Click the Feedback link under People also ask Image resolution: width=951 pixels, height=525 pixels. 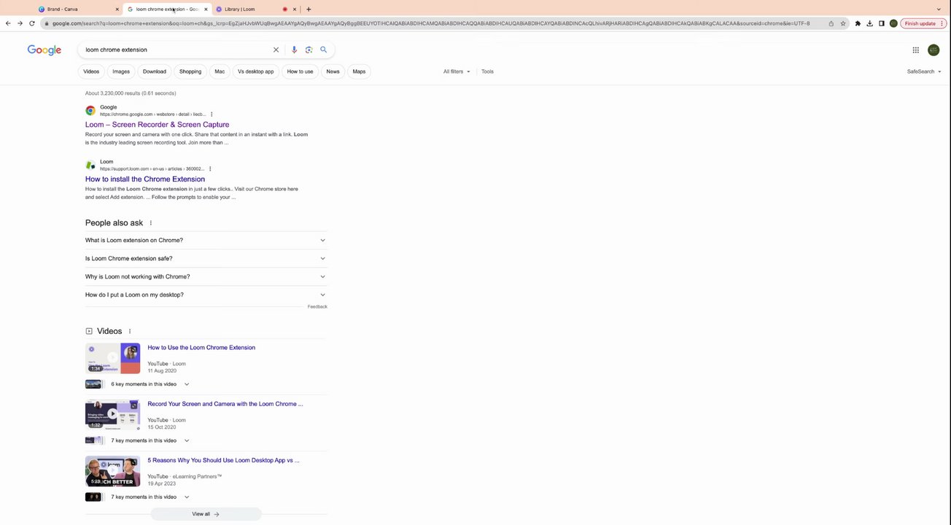(x=317, y=307)
